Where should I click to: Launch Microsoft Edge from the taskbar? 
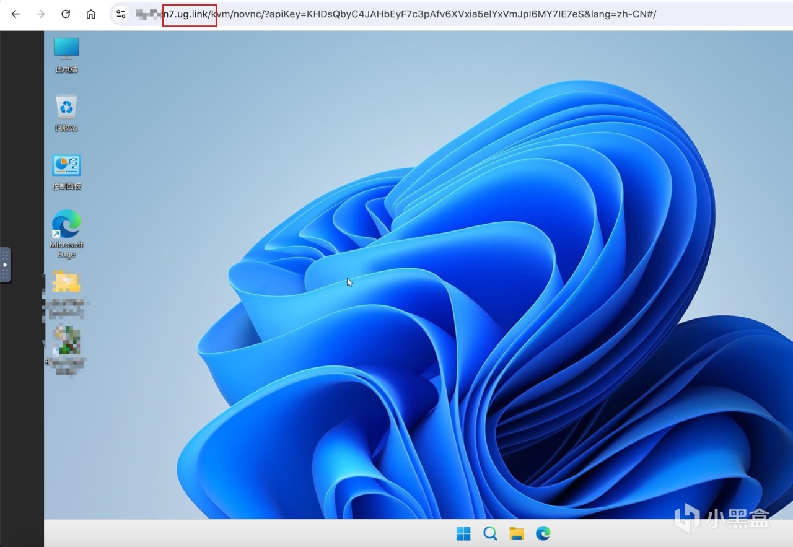543,533
